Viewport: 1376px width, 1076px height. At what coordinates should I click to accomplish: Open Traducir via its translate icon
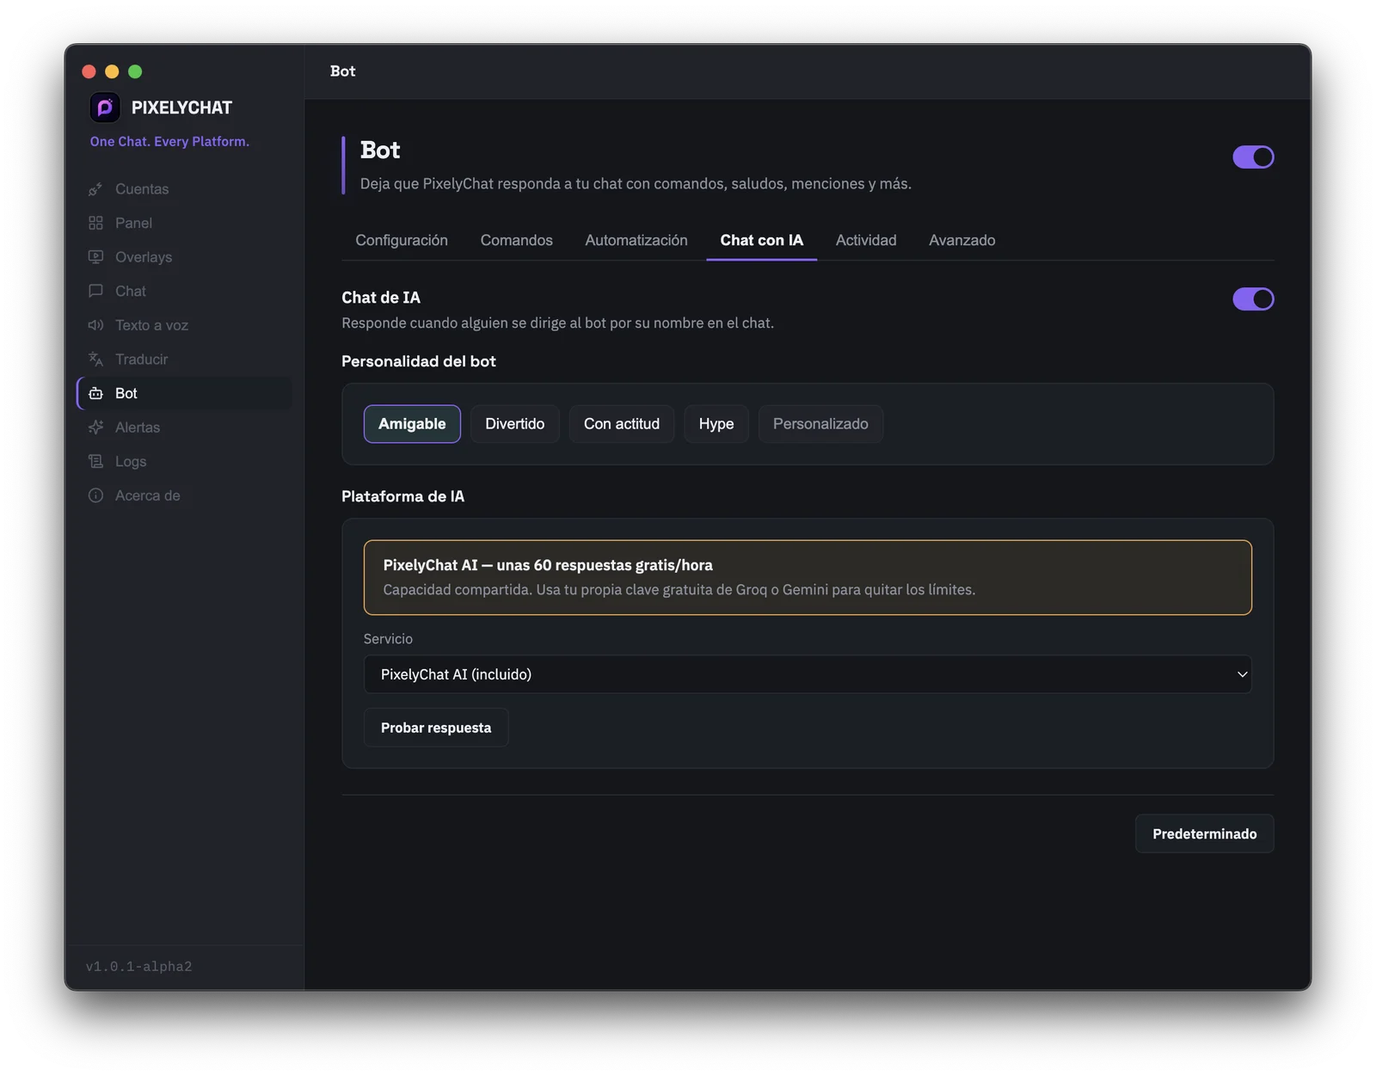coord(95,360)
